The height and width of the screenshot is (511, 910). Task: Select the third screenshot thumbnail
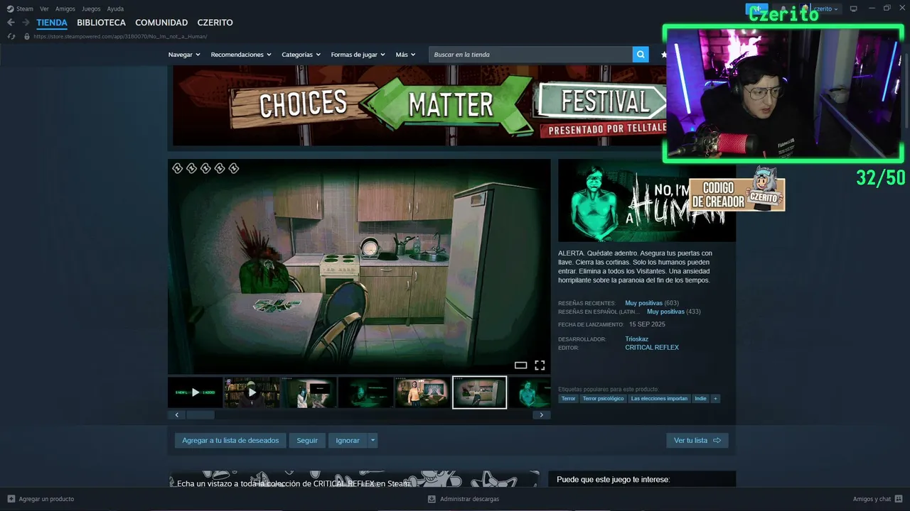click(x=309, y=392)
